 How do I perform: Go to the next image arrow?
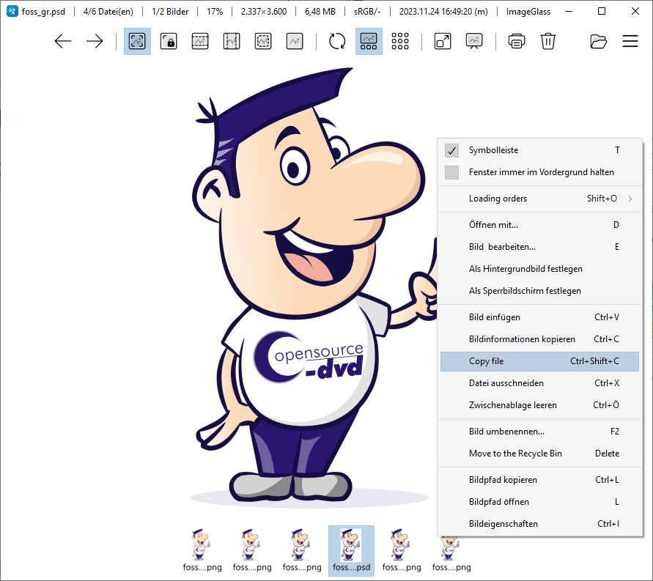coord(95,42)
